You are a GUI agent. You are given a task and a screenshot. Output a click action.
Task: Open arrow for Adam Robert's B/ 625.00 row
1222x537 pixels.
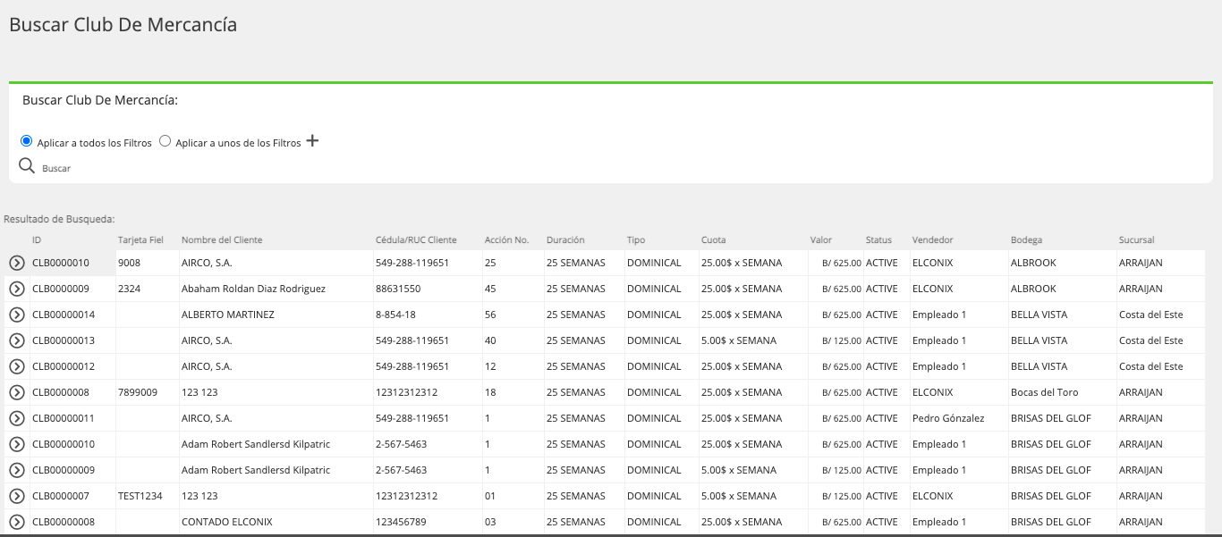[16, 444]
